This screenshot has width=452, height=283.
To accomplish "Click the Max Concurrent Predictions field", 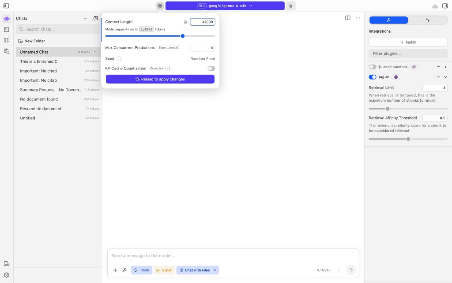I will tap(202, 48).
